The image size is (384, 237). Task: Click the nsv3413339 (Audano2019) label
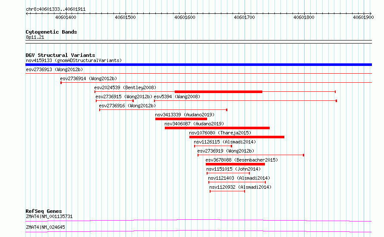pyautogui.click(x=185, y=115)
